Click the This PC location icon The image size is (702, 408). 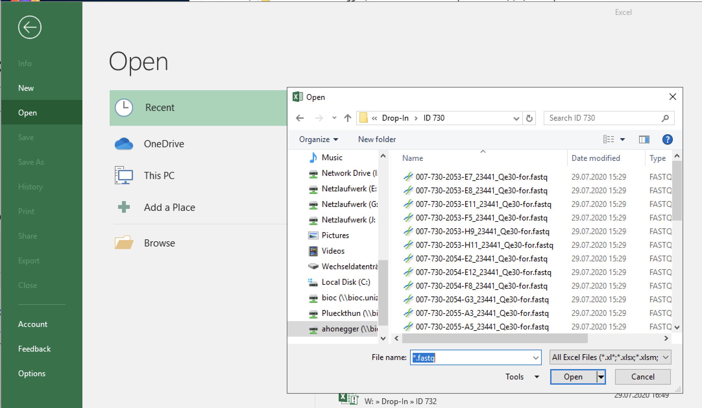[x=124, y=175]
